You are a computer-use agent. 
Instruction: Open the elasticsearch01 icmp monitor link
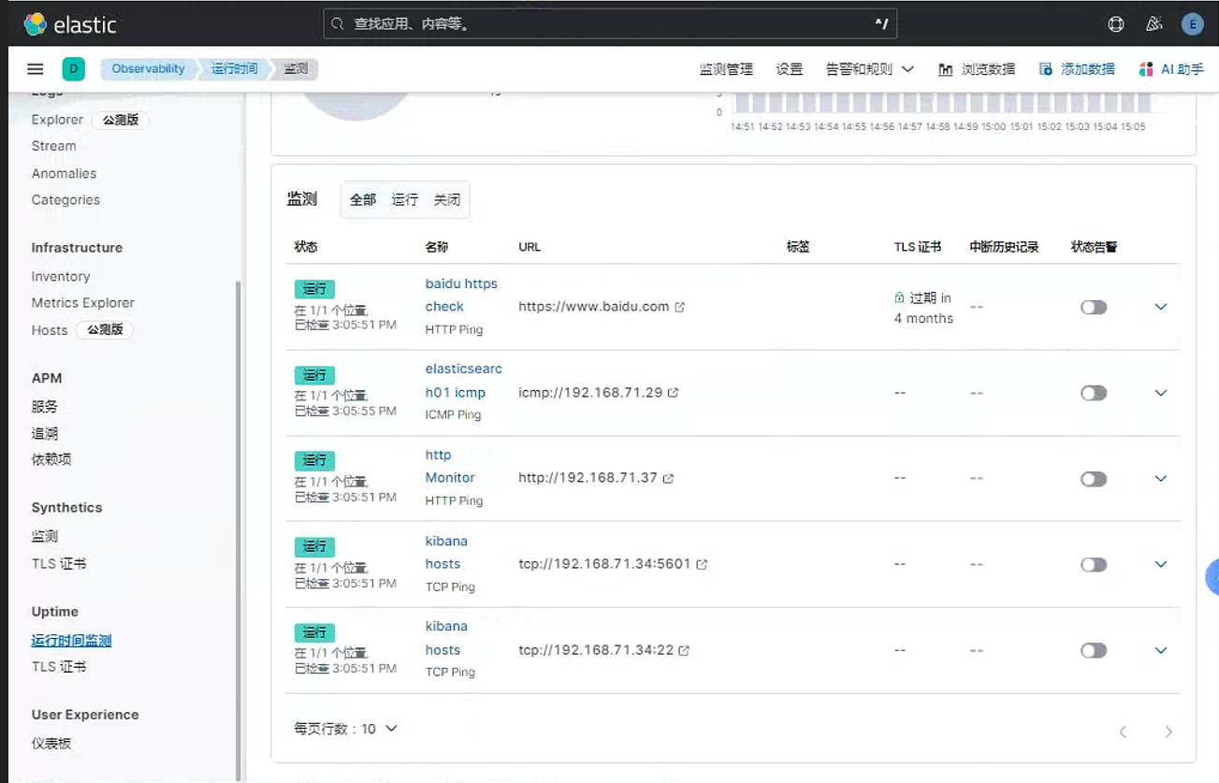click(464, 381)
